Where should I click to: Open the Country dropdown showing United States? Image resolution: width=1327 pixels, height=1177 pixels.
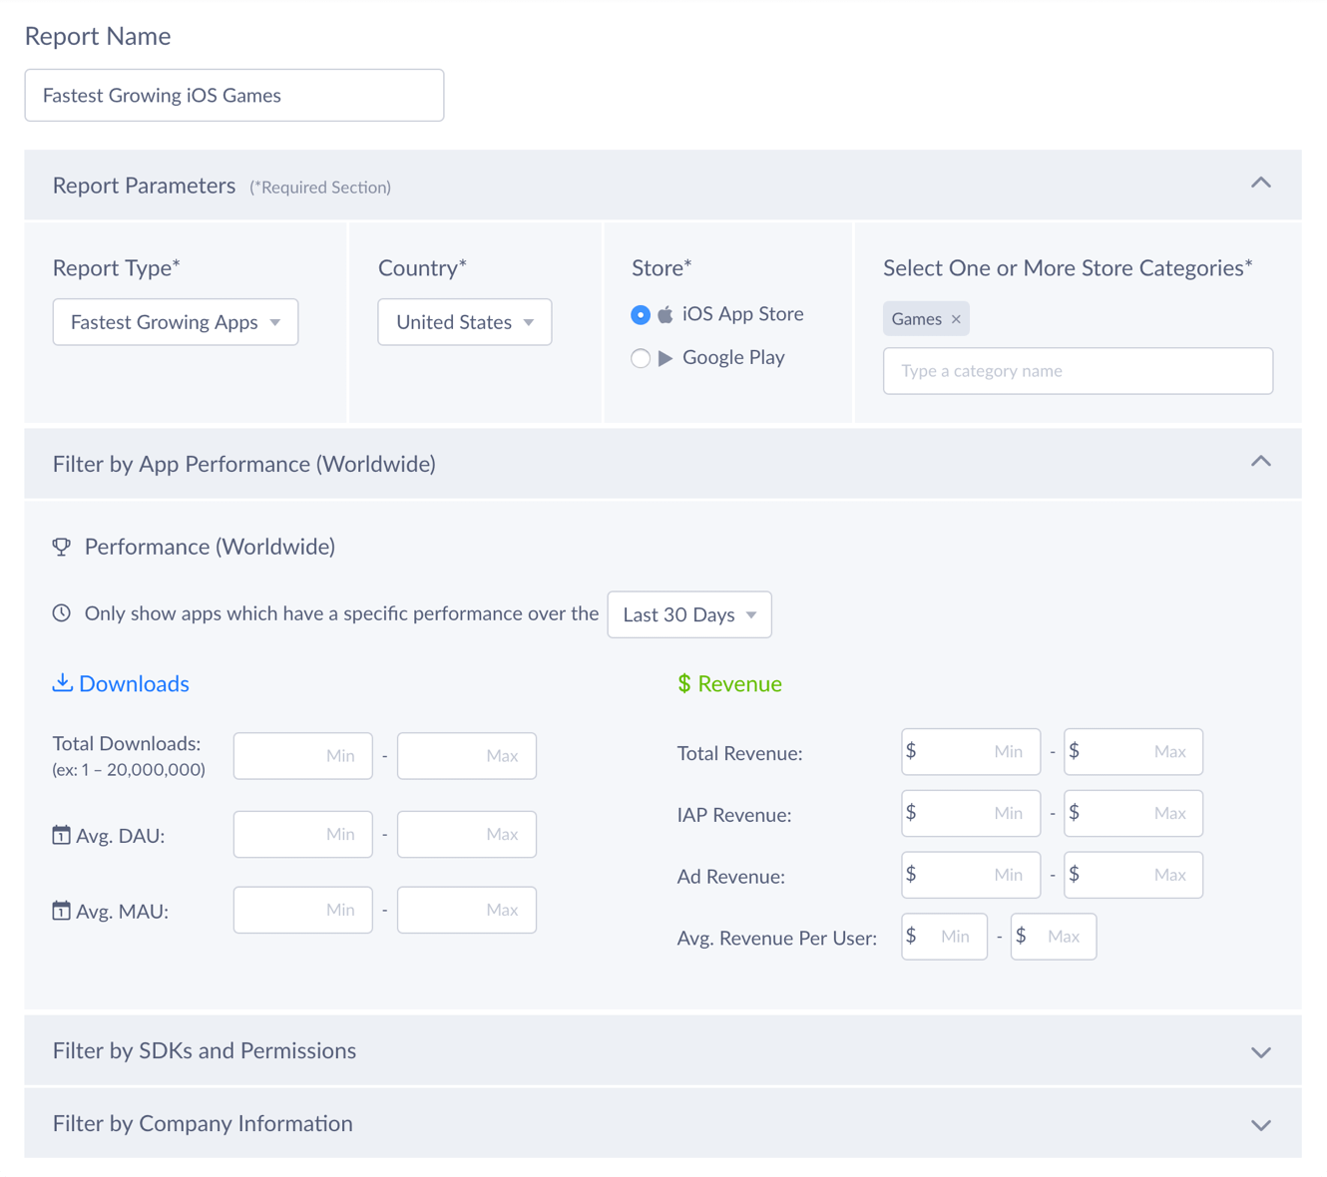click(464, 322)
